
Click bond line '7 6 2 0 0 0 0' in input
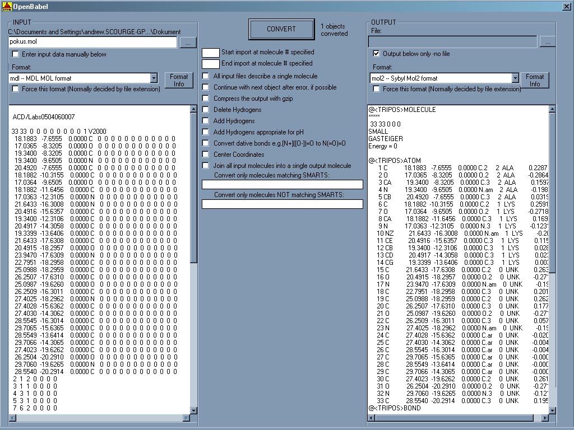click(35, 408)
